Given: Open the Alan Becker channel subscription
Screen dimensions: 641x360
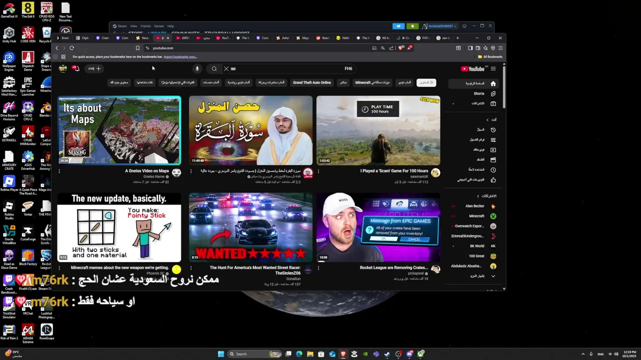Looking at the screenshot, I should [x=474, y=206].
